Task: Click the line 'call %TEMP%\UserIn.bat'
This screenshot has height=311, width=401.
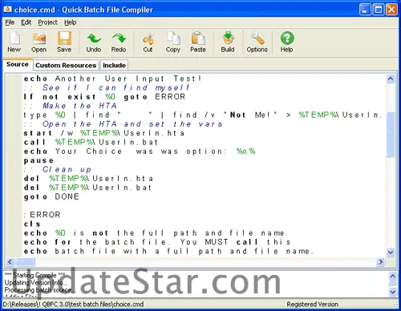Action: tap(91, 143)
